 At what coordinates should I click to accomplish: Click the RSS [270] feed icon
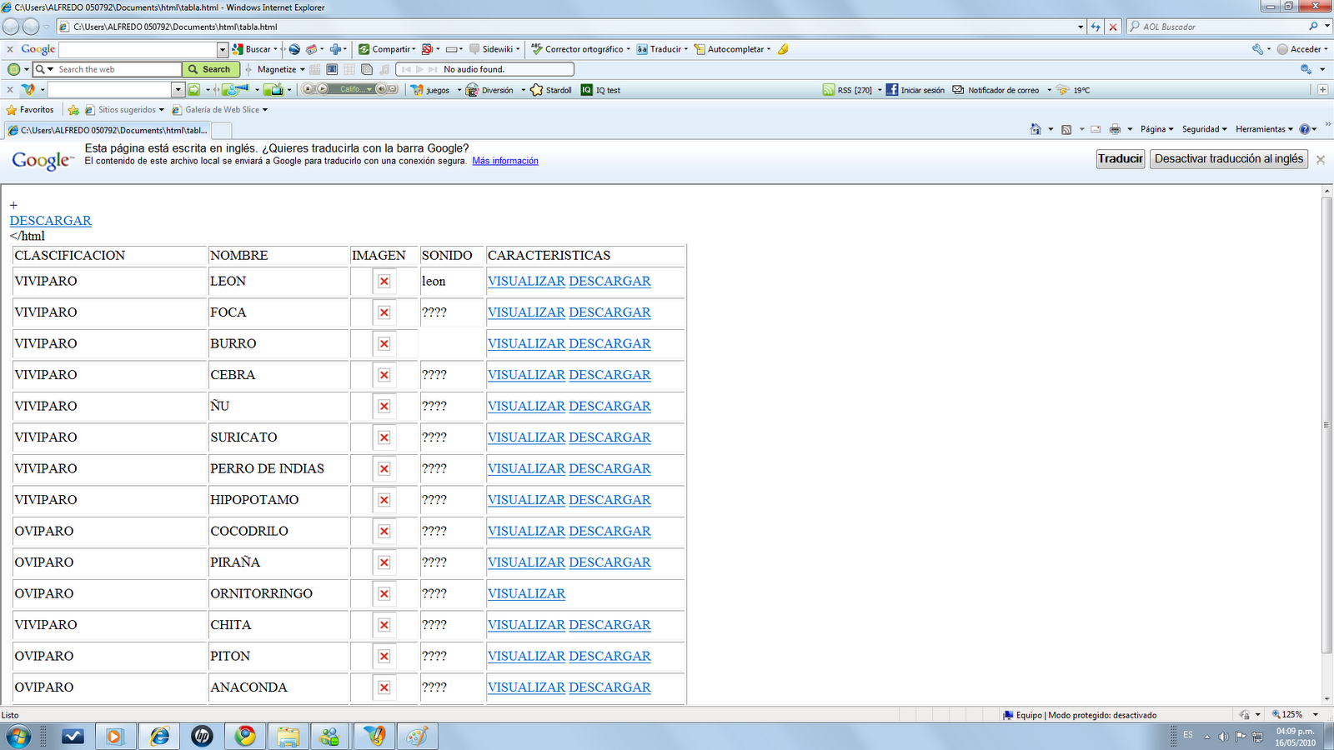pos(829,90)
